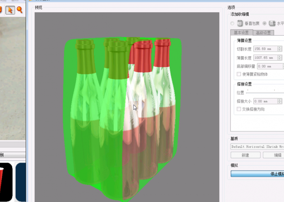Click the 新建 material button
This screenshot has width=284, height=202.
coord(245,155)
